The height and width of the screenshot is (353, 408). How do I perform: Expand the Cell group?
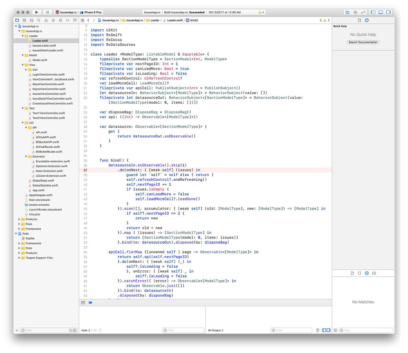(x=26, y=70)
